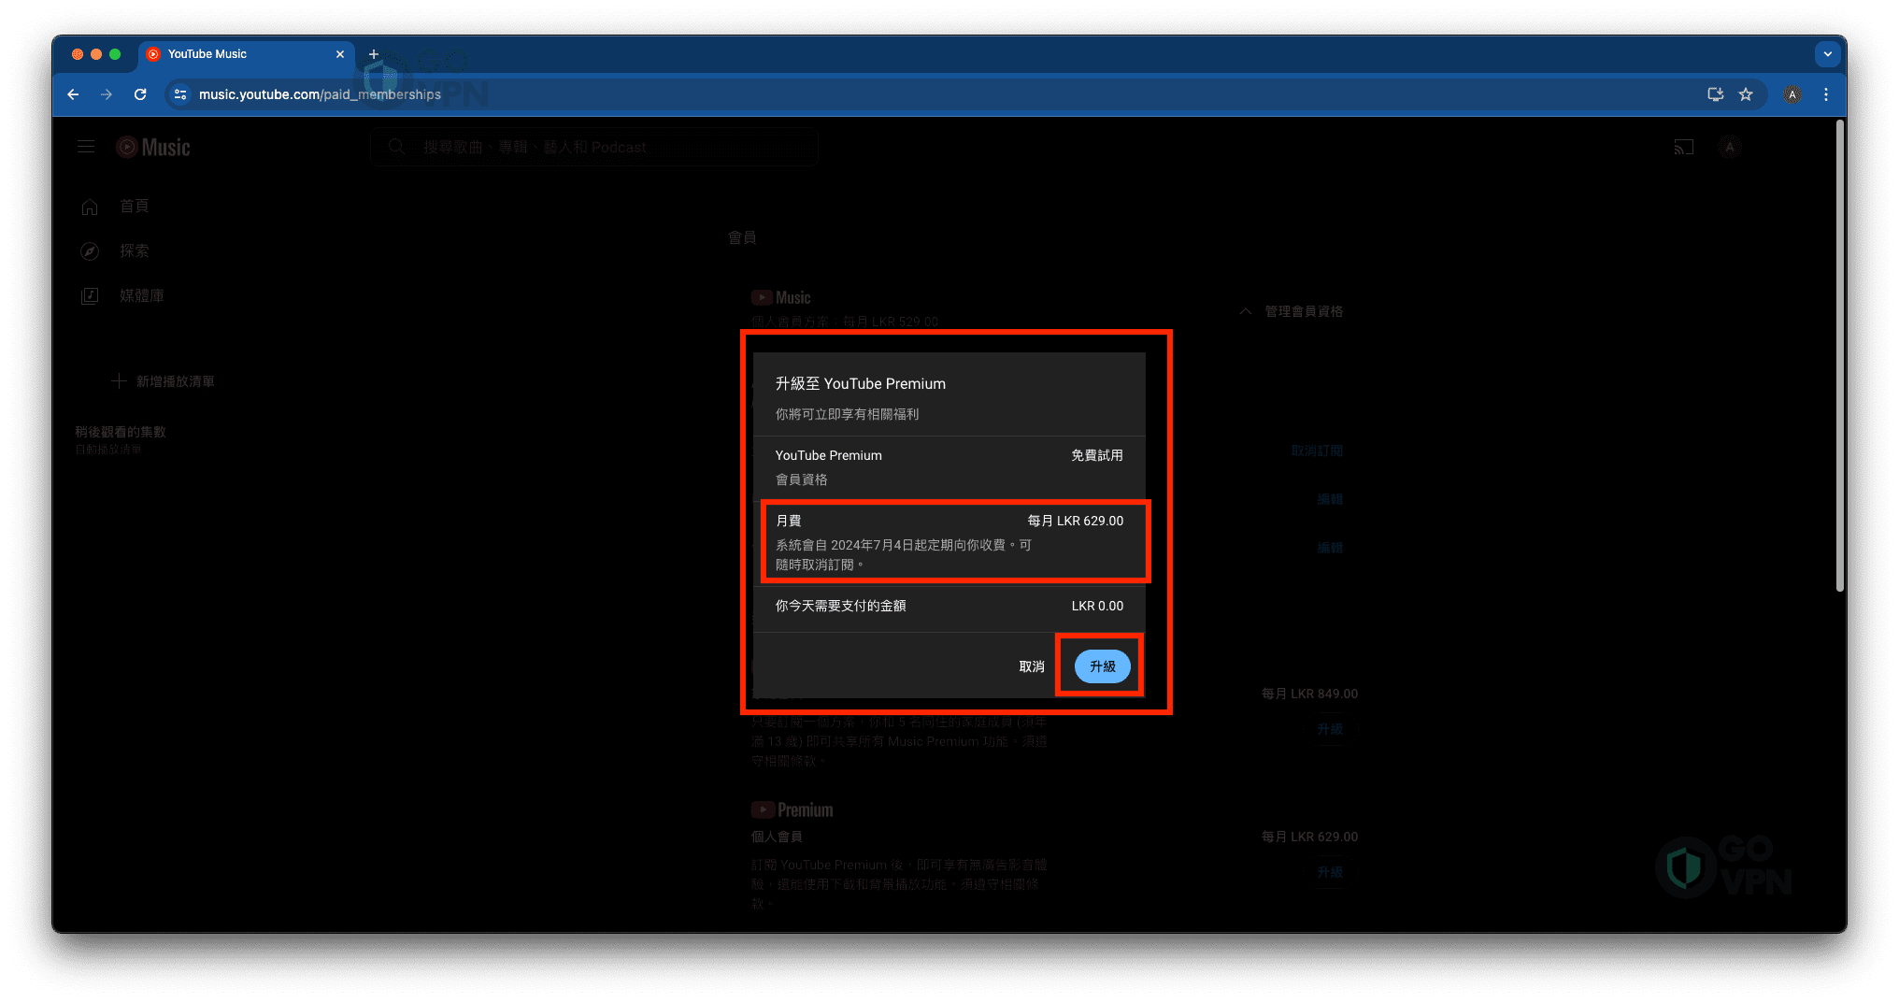Click 取消 to cancel the upgrade dialog
The image size is (1899, 1002).
pos(1032,666)
